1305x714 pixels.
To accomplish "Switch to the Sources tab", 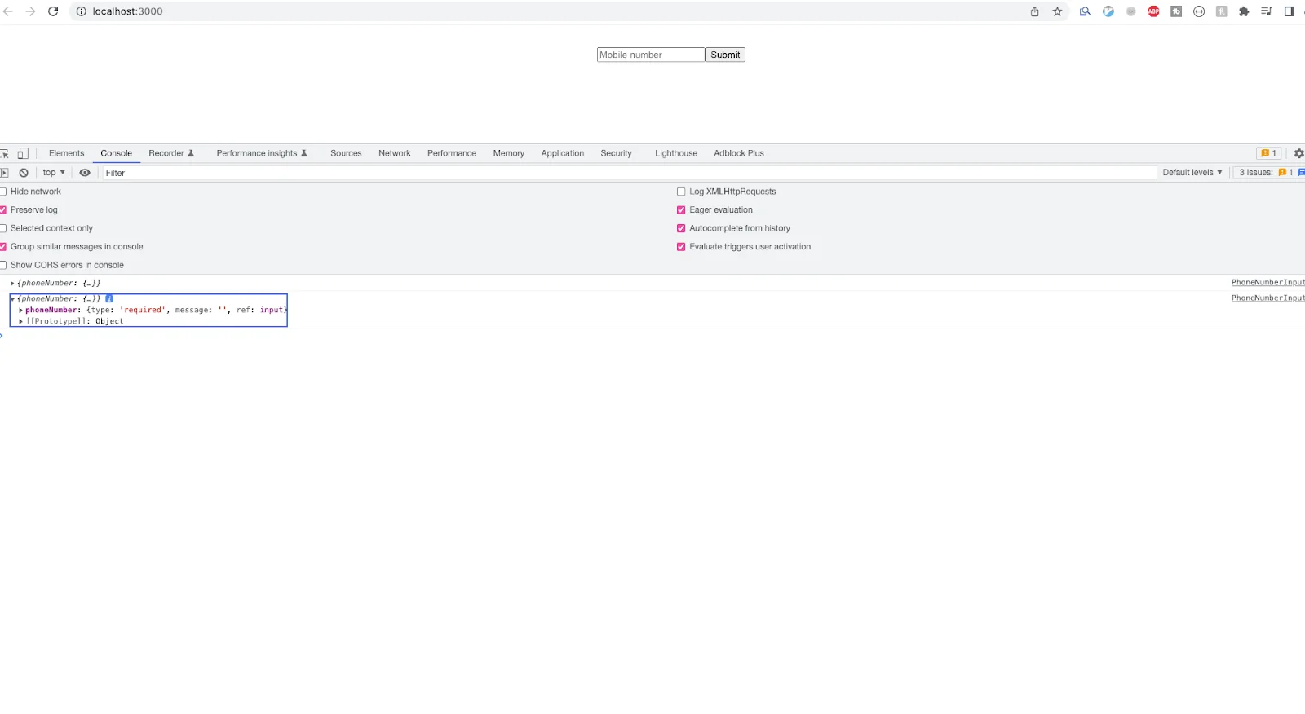I will point(346,153).
